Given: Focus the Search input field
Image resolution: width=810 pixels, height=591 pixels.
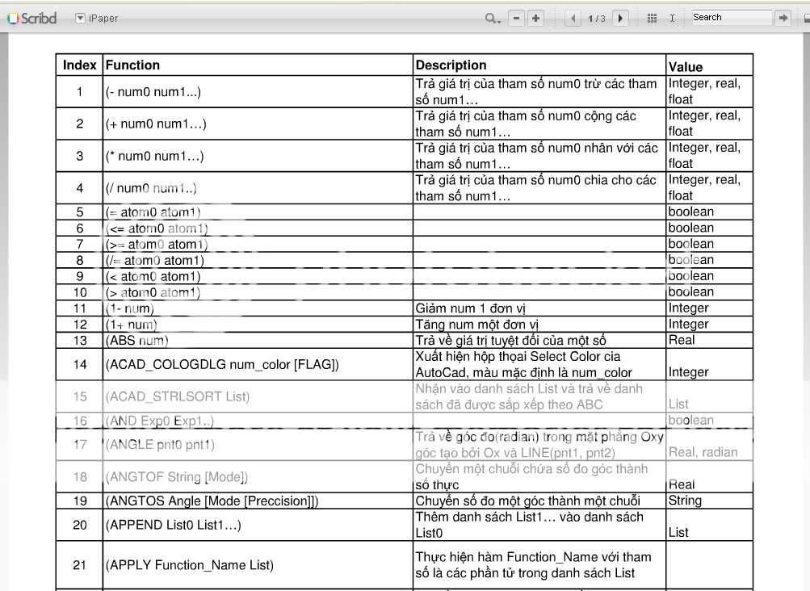Looking at the screenshot, I should click(x=732, y=17).
